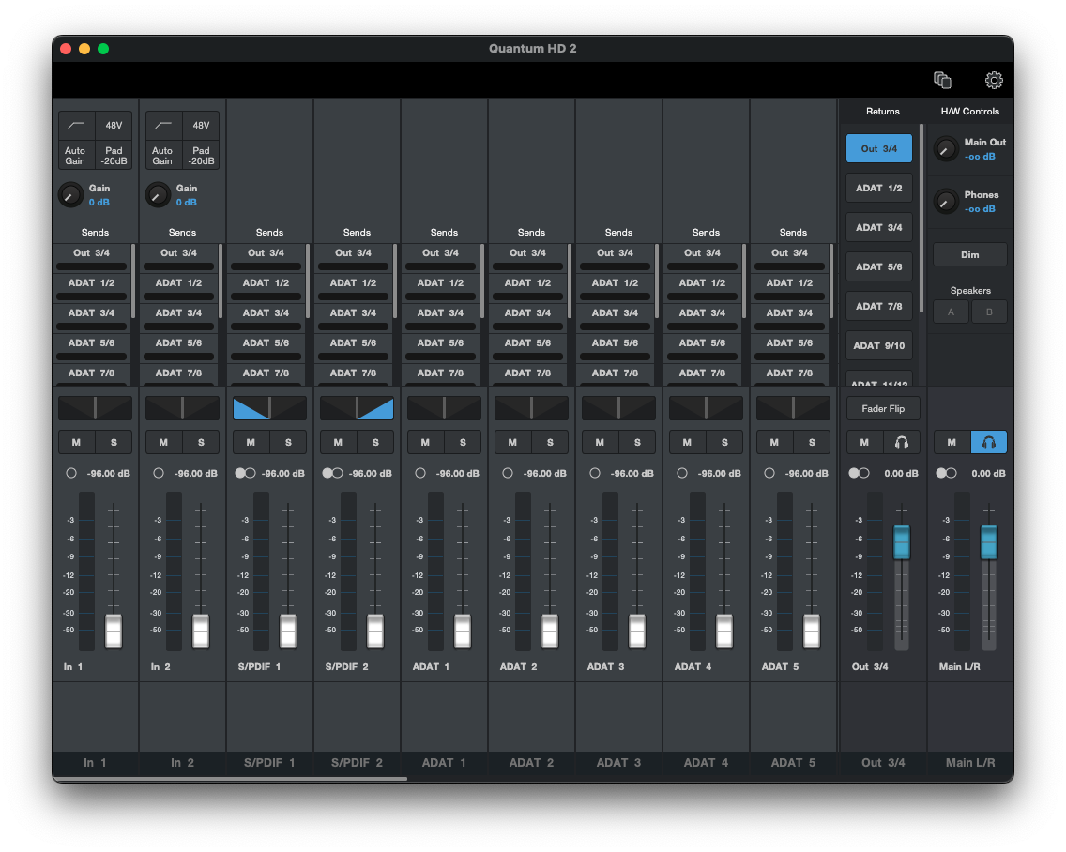Image resolution: width=1066 pixels, height=852 pixels.
Task: Mute the ADAT 5 channel
Action: (x=774, y=443)
